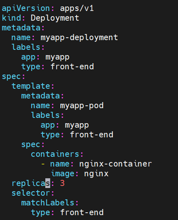The height and width of the screenshot is (220, 178).
Task: Click the labels key under top metadata
Action: 26,47
